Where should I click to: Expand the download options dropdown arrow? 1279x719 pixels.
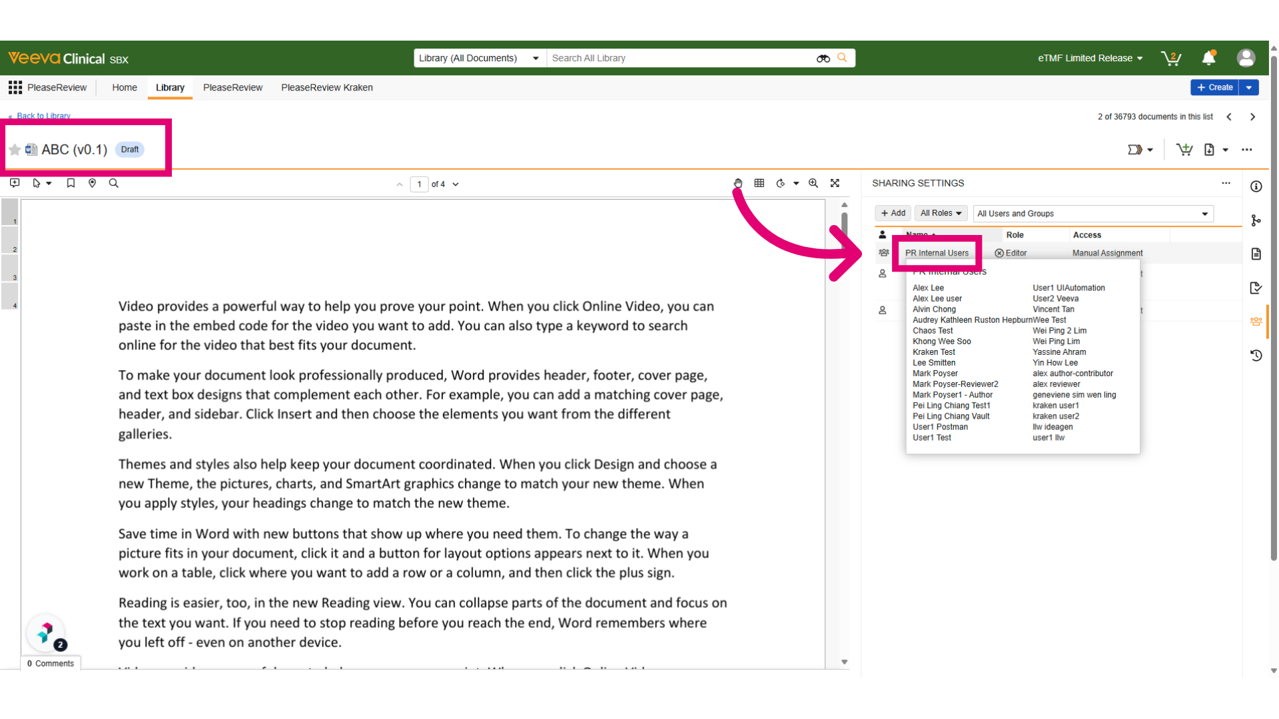(x=1225, y=150)
